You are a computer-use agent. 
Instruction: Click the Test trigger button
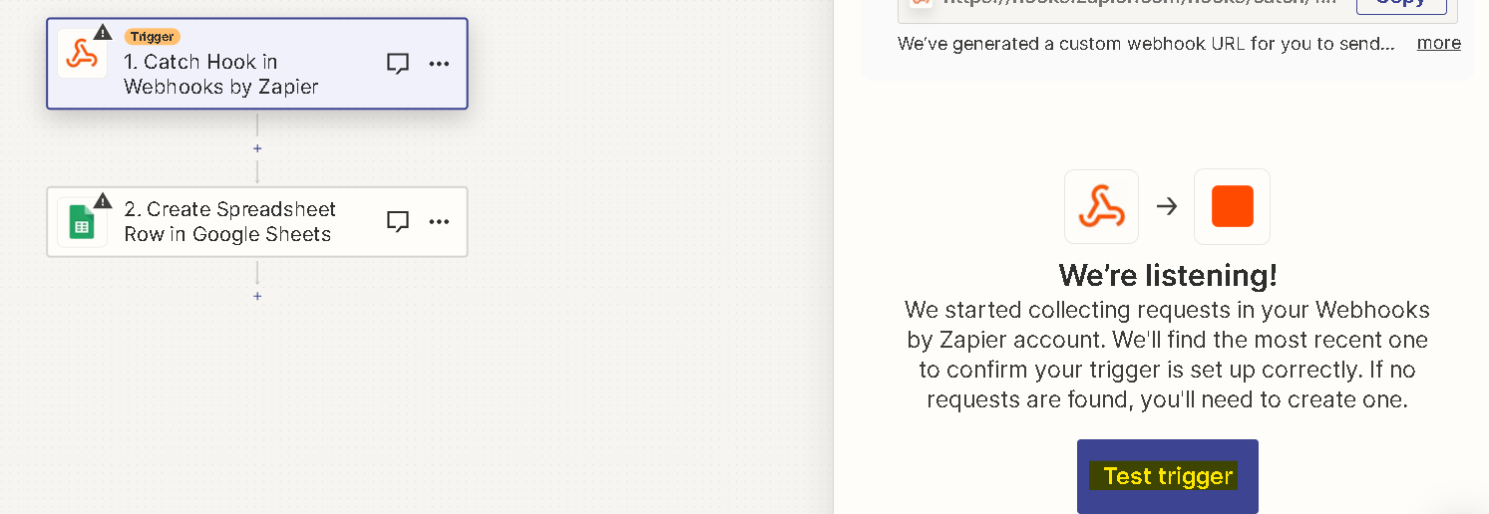(1168, 476)
